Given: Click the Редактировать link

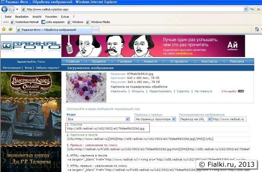Looking at the screenshot, I should [160, 91].
